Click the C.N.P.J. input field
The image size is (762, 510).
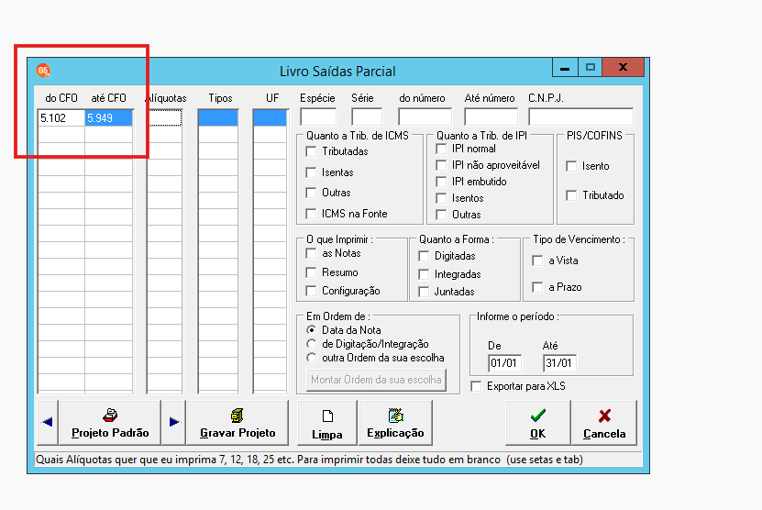pos(580,117)
